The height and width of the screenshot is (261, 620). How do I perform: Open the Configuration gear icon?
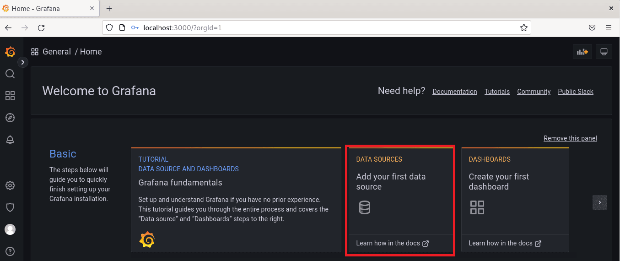point(10,185)
